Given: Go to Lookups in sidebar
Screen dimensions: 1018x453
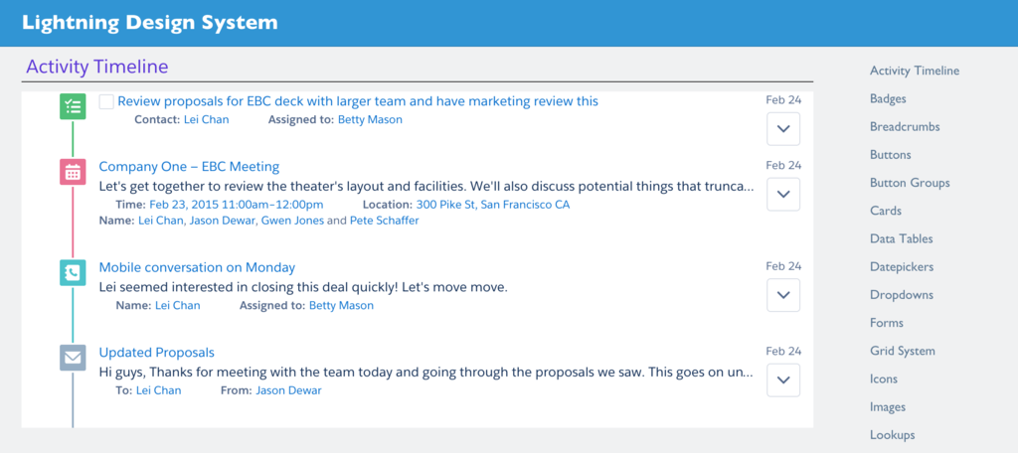Looking at the screenshot, I should click(892, 435).
